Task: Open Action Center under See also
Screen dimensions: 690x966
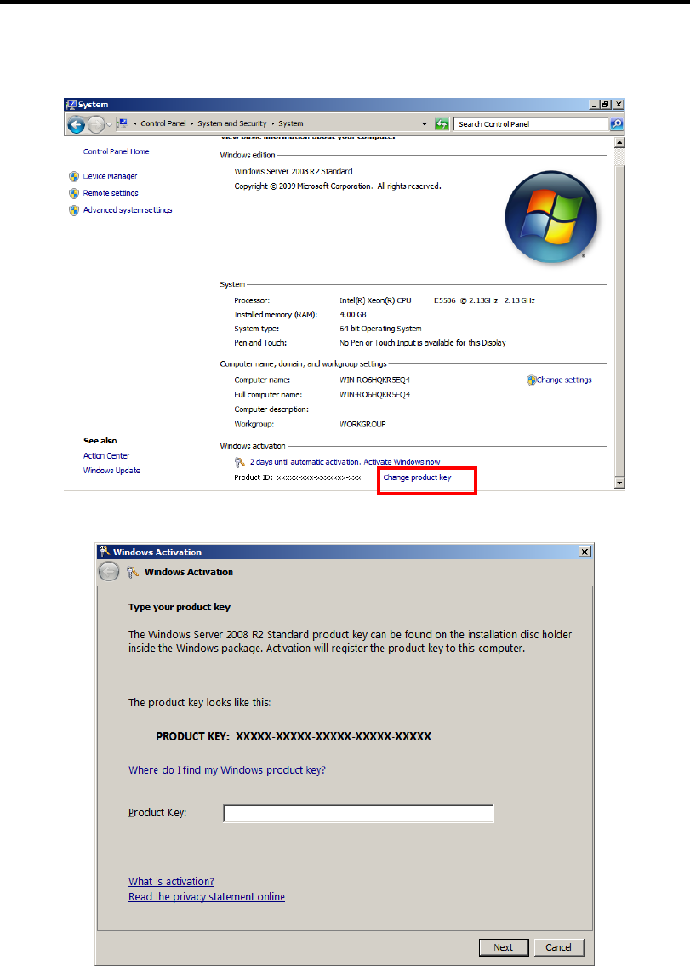Action: pos(106,456)
